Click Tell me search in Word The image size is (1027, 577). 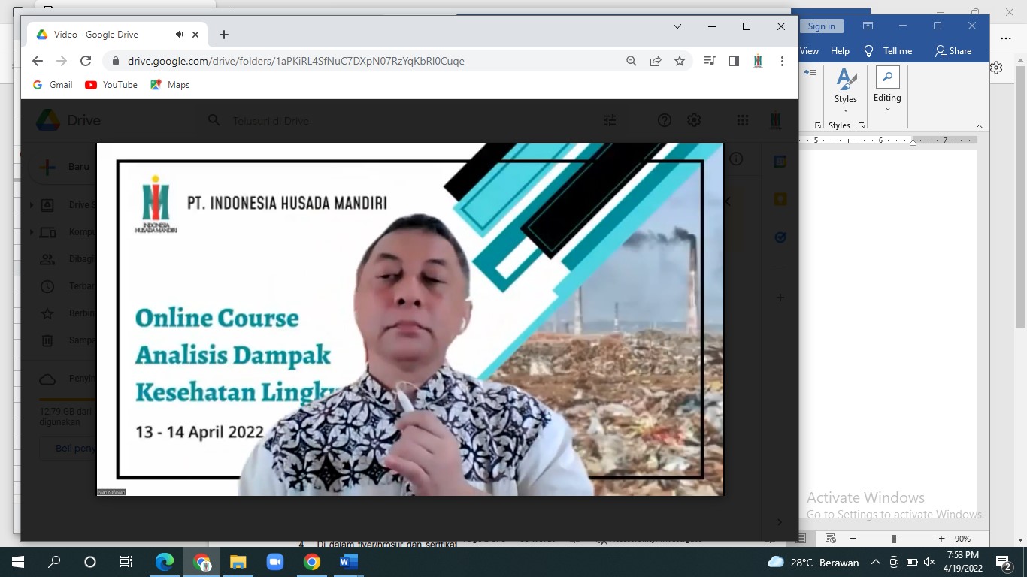click(x=889, y=51)
